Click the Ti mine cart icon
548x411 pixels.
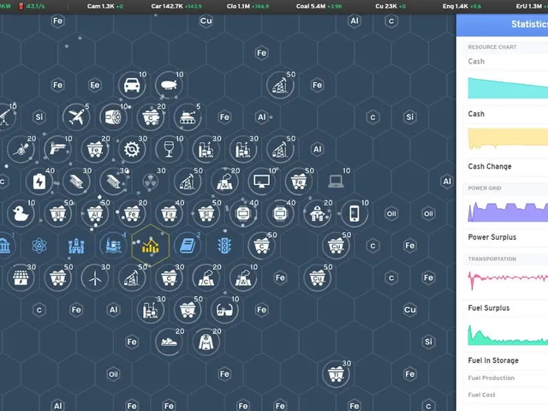(336, 374)
